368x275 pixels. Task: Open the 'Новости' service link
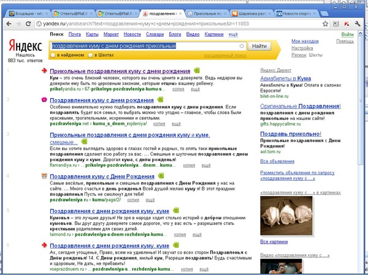click(132, 34)
